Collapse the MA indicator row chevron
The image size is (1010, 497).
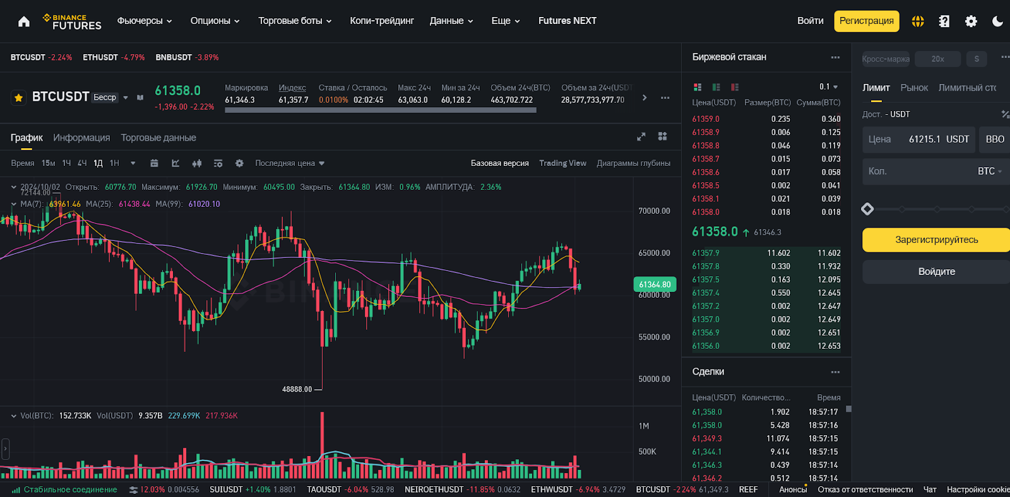tap(14, 204)
